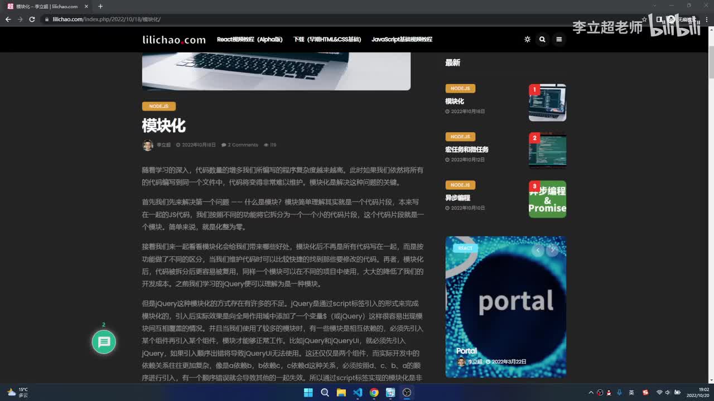714x401 pixels.
Task: Click the lilichao.com site logo
Action: (174, 40)
